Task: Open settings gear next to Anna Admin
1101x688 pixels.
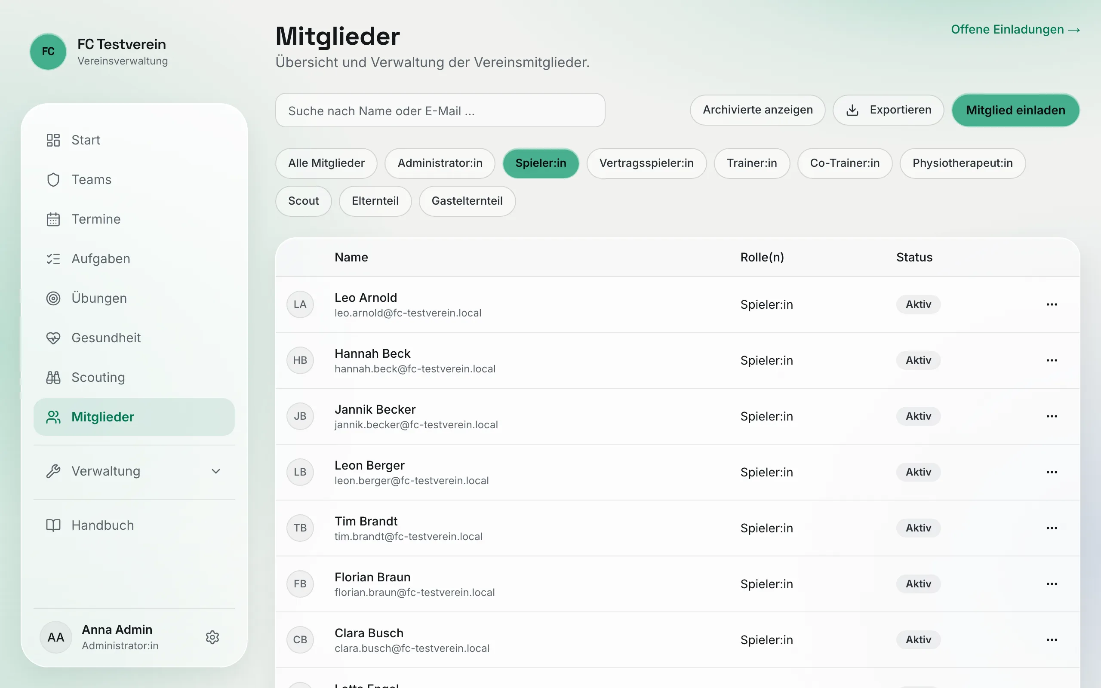Action: coord(212,638)
